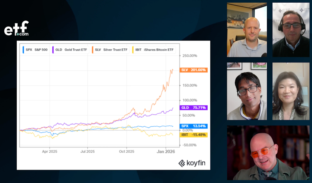The image size is (312, 183).
Task: Toggle the IBIT iShares Bitcoin ETF legend item
Action: pyautogui.click(x=153, y=50)
